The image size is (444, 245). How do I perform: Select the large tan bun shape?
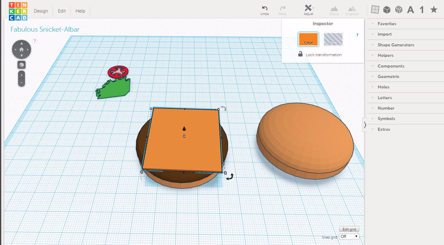click(305, 141)
